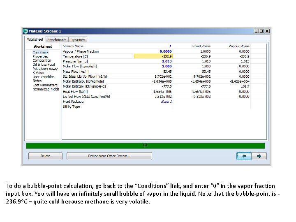Select Composition in the worksheet list
Image resolution: width=296 pixels, height=222 pixels.
(x=42, y=60)
